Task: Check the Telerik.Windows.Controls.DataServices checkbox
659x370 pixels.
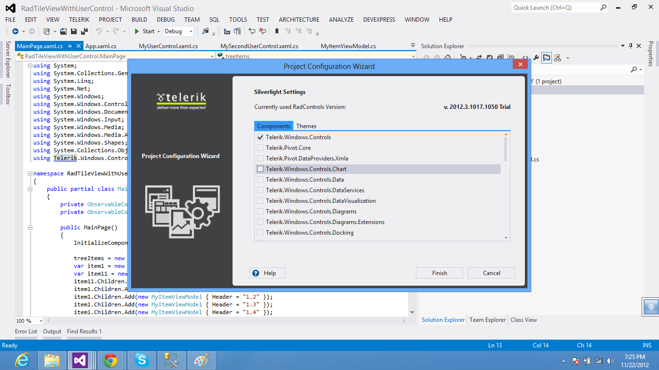Action: click(x=261, y=190)
